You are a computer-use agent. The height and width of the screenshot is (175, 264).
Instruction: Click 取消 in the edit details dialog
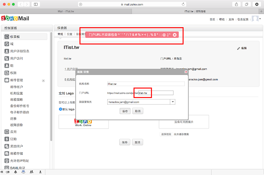pos(138,111)
